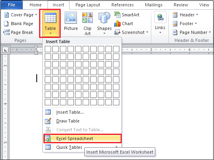This screenshot has width=214, height=160.
Task: Expand the Header dropdown arrow
Action: point(197,15)
